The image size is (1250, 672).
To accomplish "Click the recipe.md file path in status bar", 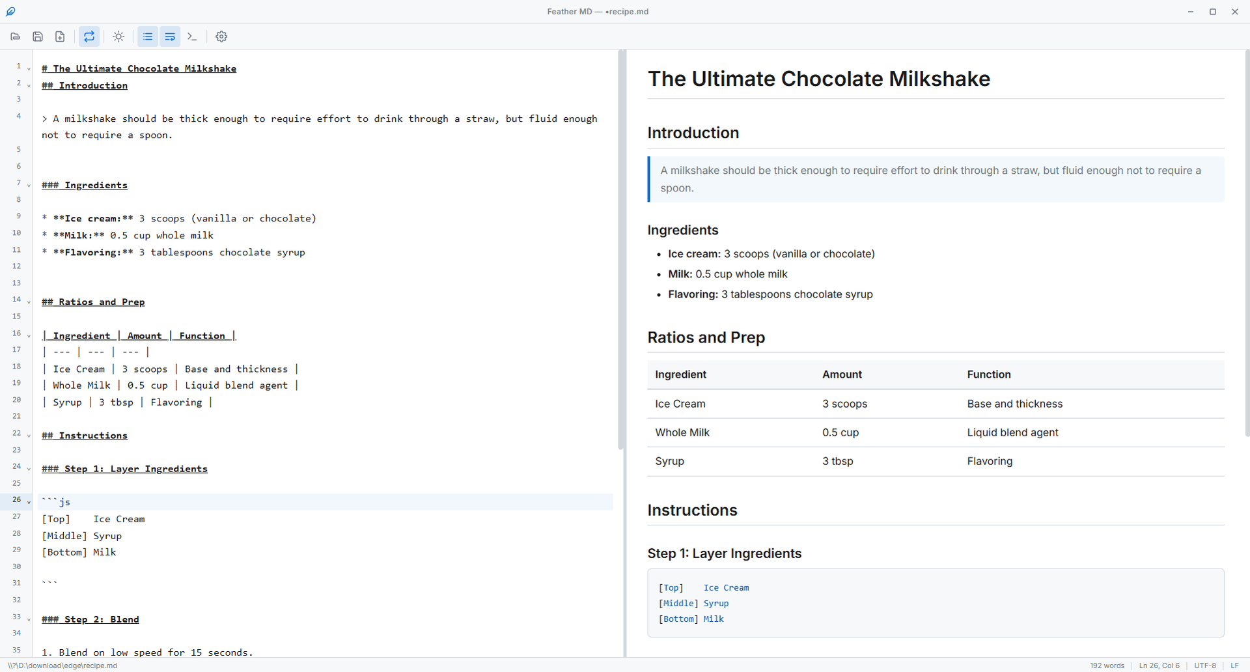I will (x=62, y=665).
